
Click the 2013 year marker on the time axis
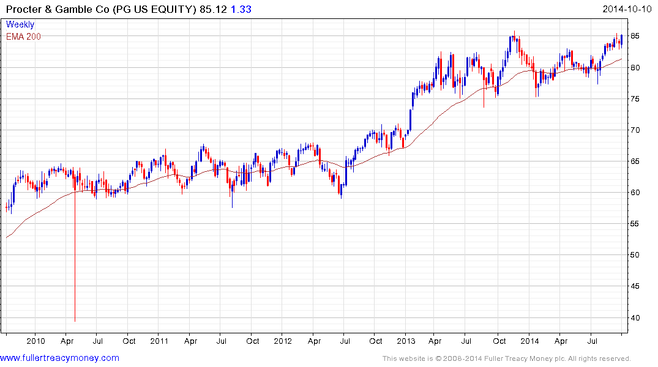[406, 341]
